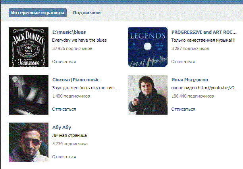
Task: Open Илья Мэддисон page name link
Action: (x=190, y=80)
